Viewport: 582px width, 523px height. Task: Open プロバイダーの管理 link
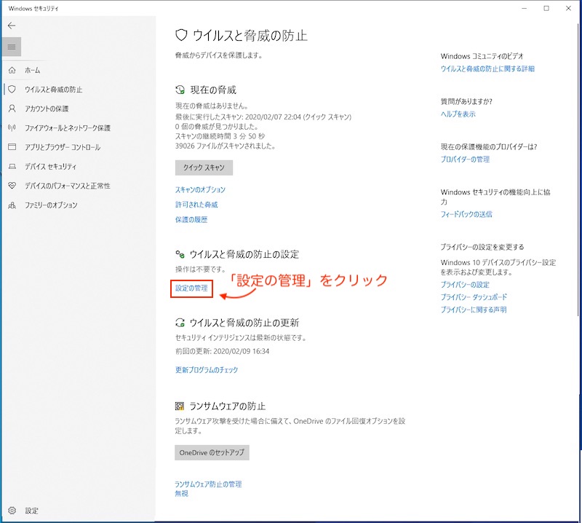tap(465, 159)
